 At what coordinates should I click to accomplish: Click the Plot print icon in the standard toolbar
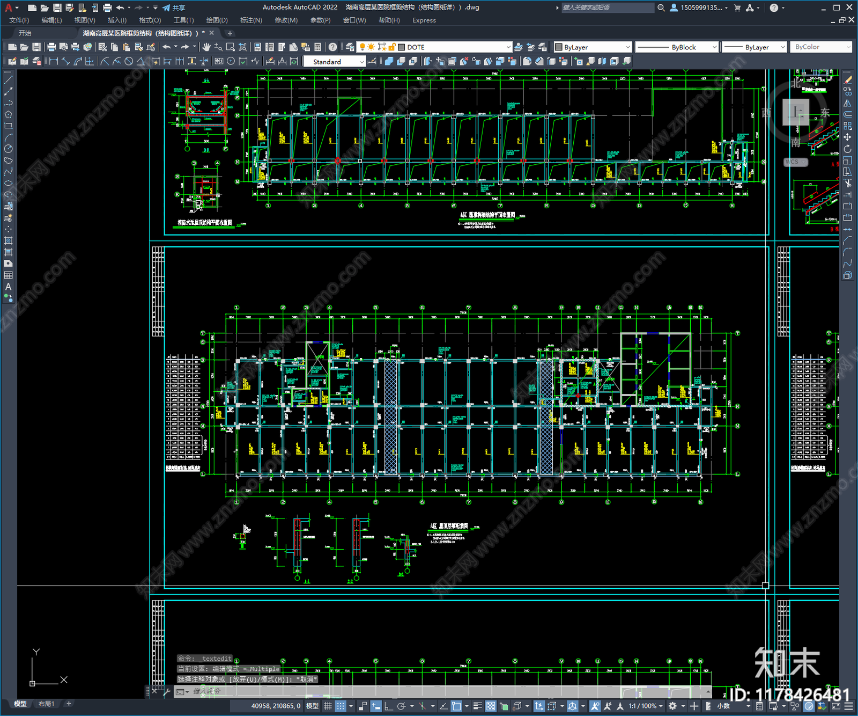[x=51, y=47]
